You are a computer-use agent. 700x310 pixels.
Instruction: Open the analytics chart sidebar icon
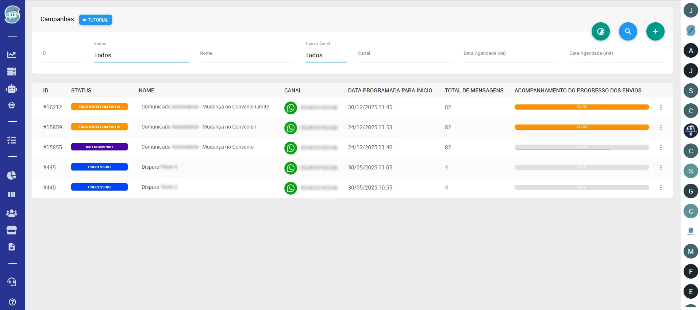(12, 55)
